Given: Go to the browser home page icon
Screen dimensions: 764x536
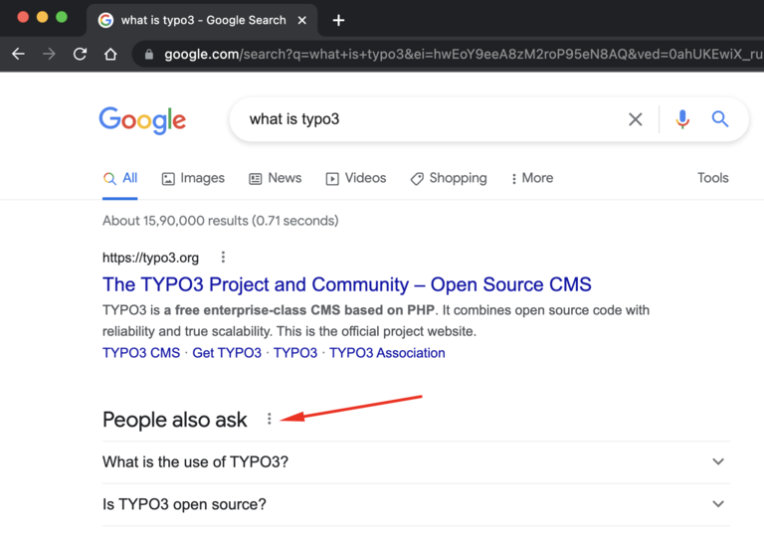Looking at the screenshot, I should (110, 54).
